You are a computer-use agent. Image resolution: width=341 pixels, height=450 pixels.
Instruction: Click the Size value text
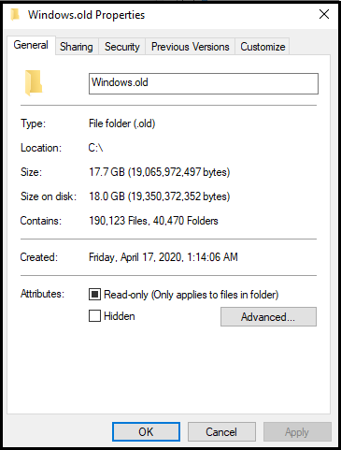point(160,172)
